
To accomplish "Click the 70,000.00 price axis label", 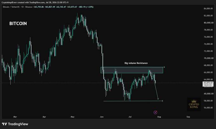I will pos(209,58).
